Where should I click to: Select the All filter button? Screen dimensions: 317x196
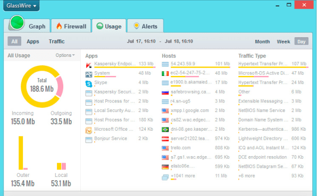coord(14,41)
